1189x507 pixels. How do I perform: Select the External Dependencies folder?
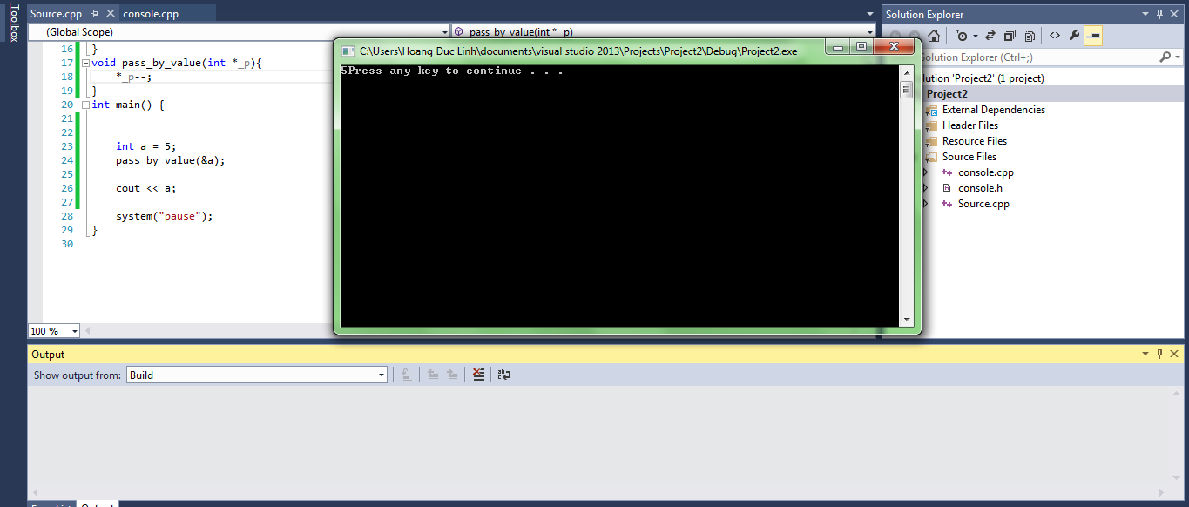(993, 110)
